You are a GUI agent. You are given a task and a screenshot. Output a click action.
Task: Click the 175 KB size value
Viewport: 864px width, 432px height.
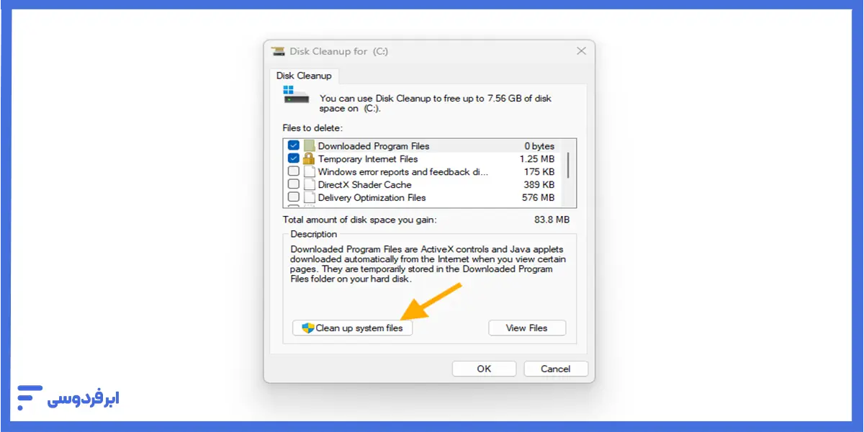539,171
